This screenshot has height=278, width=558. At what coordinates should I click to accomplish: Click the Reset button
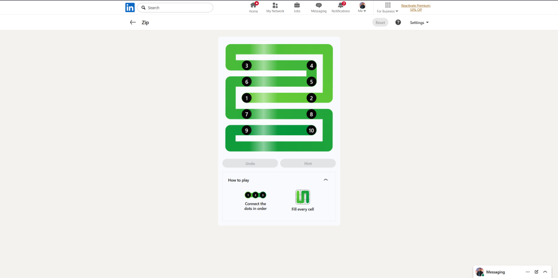pos(380,22)
